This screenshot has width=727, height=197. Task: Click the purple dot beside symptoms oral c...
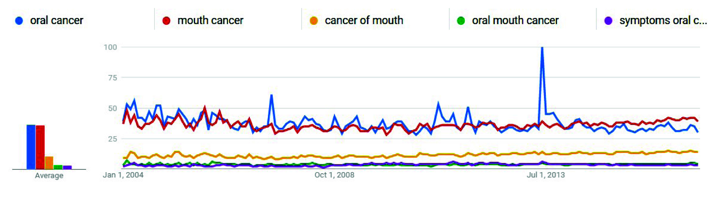click(608, 21)
